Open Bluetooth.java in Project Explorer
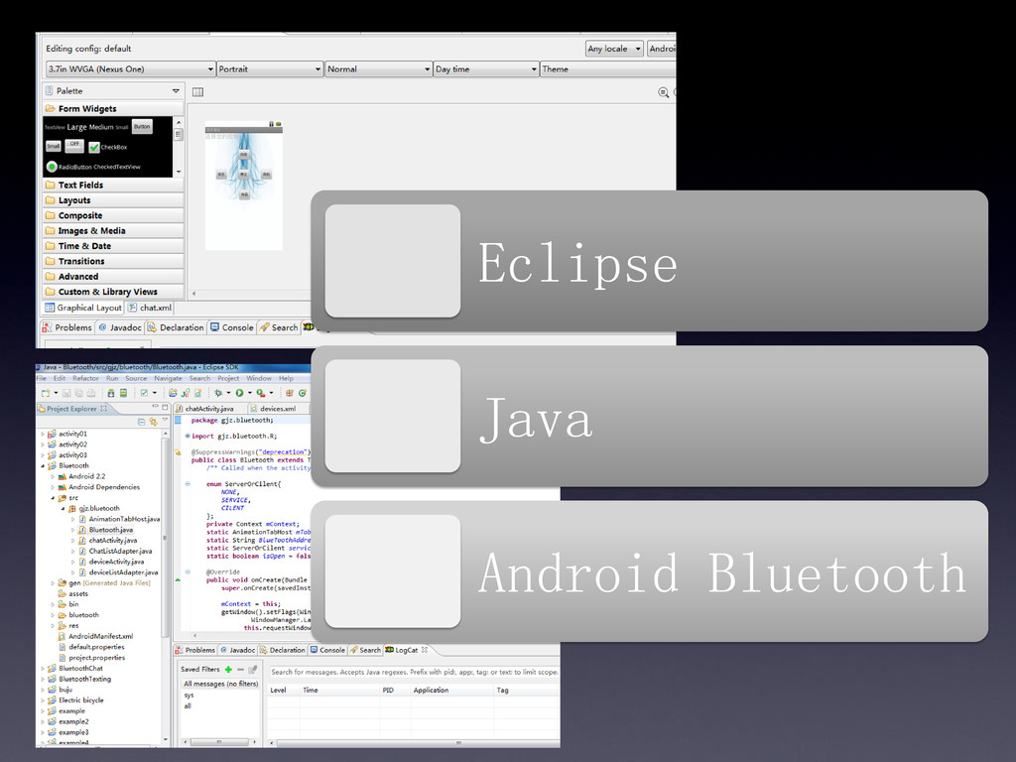The width and height of the screenshot is (1016, 762). click(111, 530)
